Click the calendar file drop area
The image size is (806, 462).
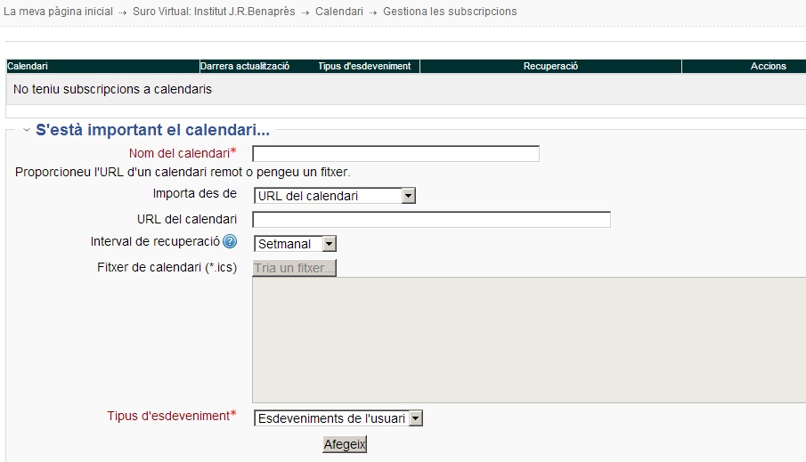[529, 340]
